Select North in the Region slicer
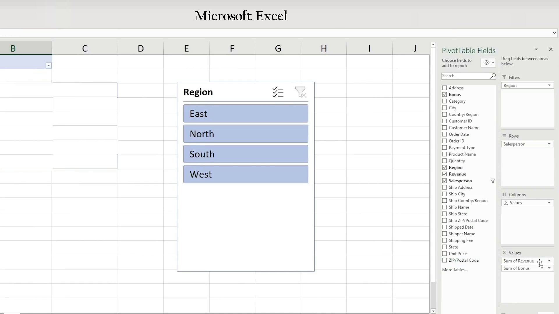The height and width of the screenshot is (314, 559). (246, 134)
